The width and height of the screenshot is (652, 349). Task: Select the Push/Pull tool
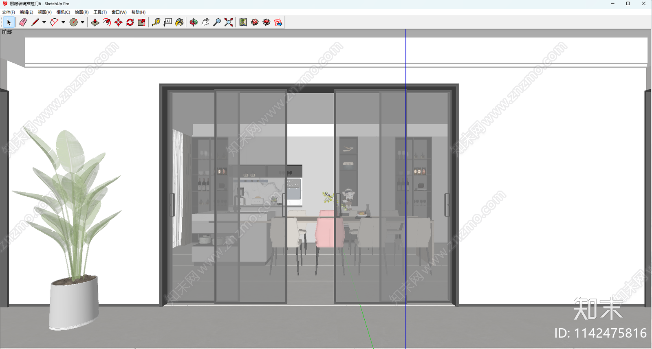95,22
